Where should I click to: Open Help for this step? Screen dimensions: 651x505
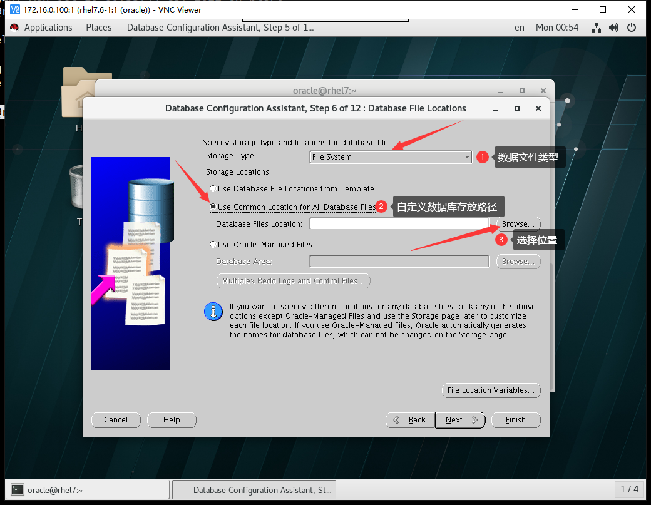click(172, 420)
